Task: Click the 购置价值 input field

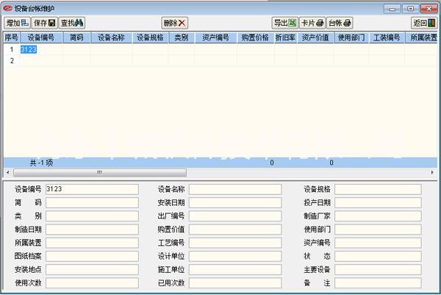Action: (x=235, y=230)
